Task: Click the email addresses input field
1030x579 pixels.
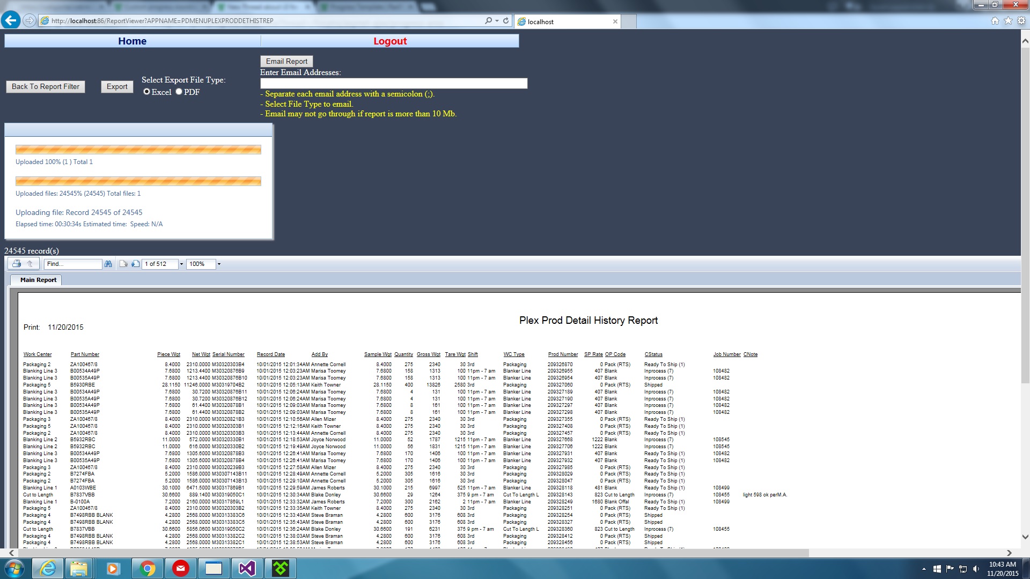Action: (393, 83)
